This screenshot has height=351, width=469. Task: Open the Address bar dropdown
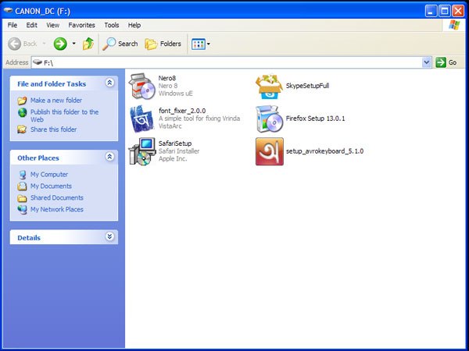point(427,62)
